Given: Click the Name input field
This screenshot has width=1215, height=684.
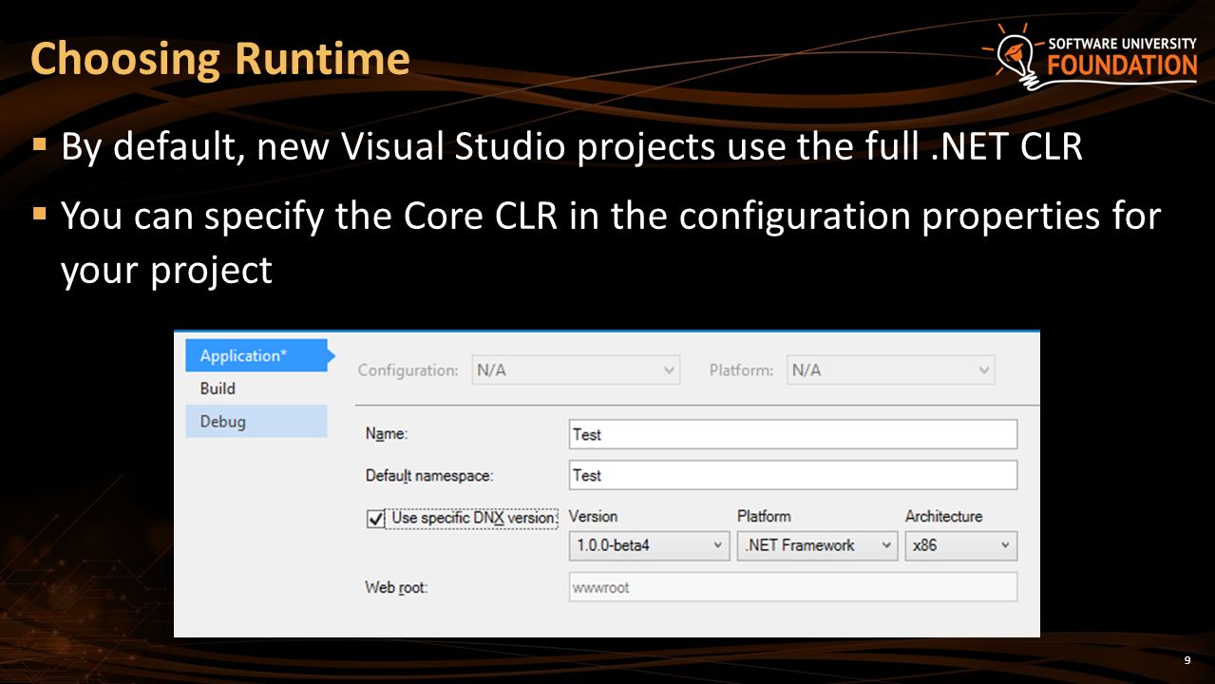Looking at the screenshot, I should click(793, 434).
